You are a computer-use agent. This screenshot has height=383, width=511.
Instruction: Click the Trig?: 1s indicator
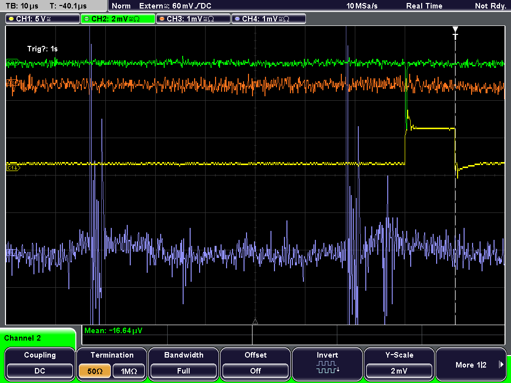tap(42, 49)
